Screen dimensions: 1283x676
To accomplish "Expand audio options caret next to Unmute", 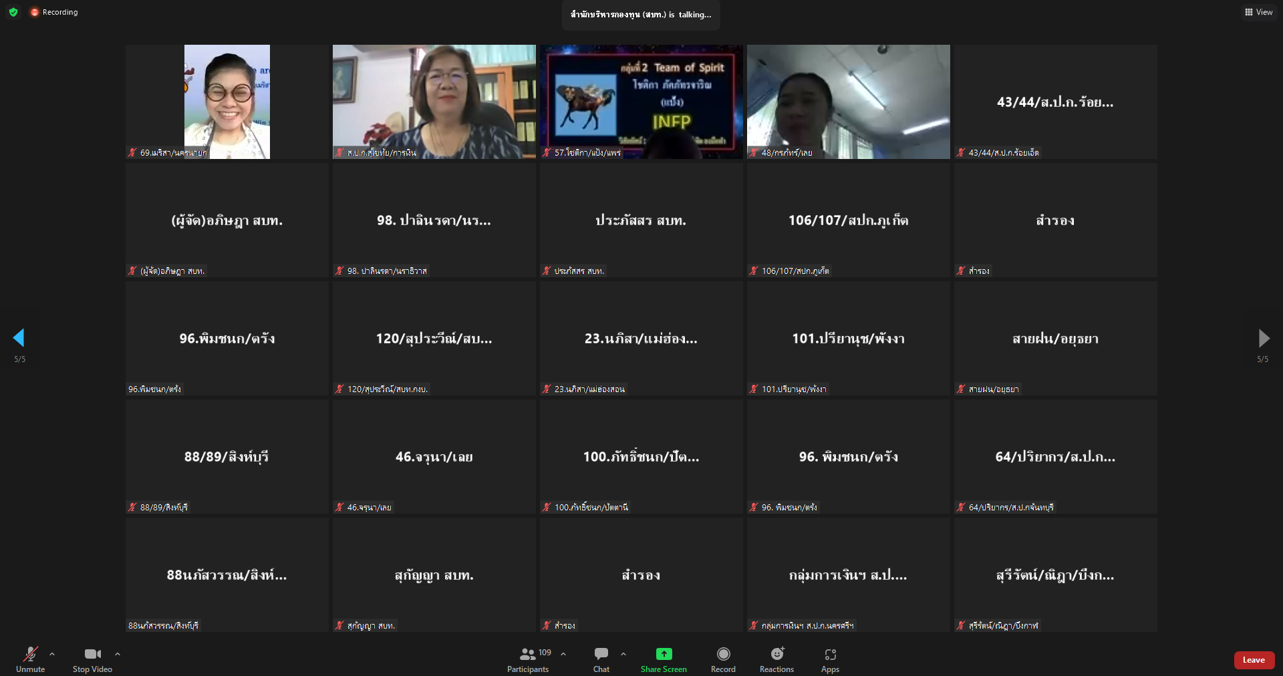I will click(52, 654).
